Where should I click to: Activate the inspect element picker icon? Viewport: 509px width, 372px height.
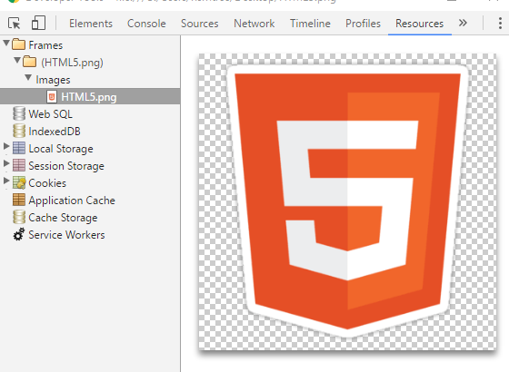click(x=15, y=24)
